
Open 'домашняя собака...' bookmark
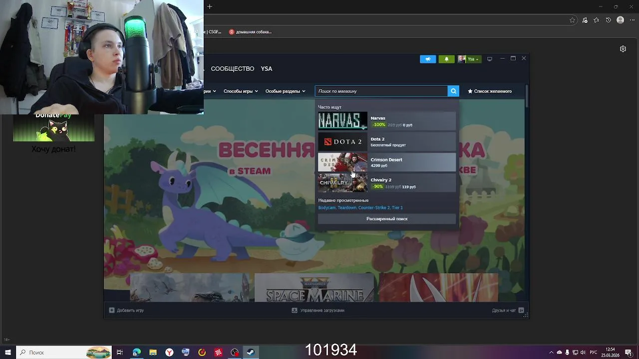click(251, 32)
